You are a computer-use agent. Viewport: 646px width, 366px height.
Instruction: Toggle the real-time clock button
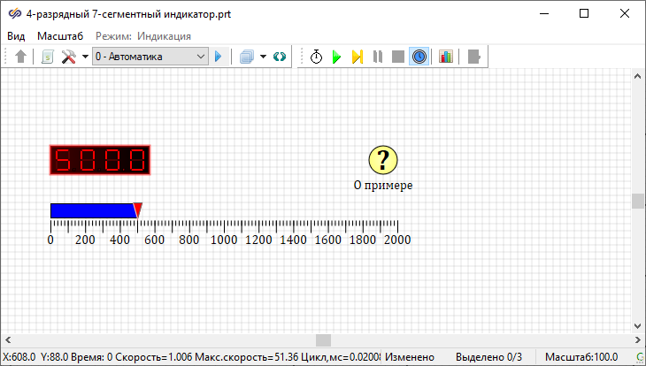(419, 57)
